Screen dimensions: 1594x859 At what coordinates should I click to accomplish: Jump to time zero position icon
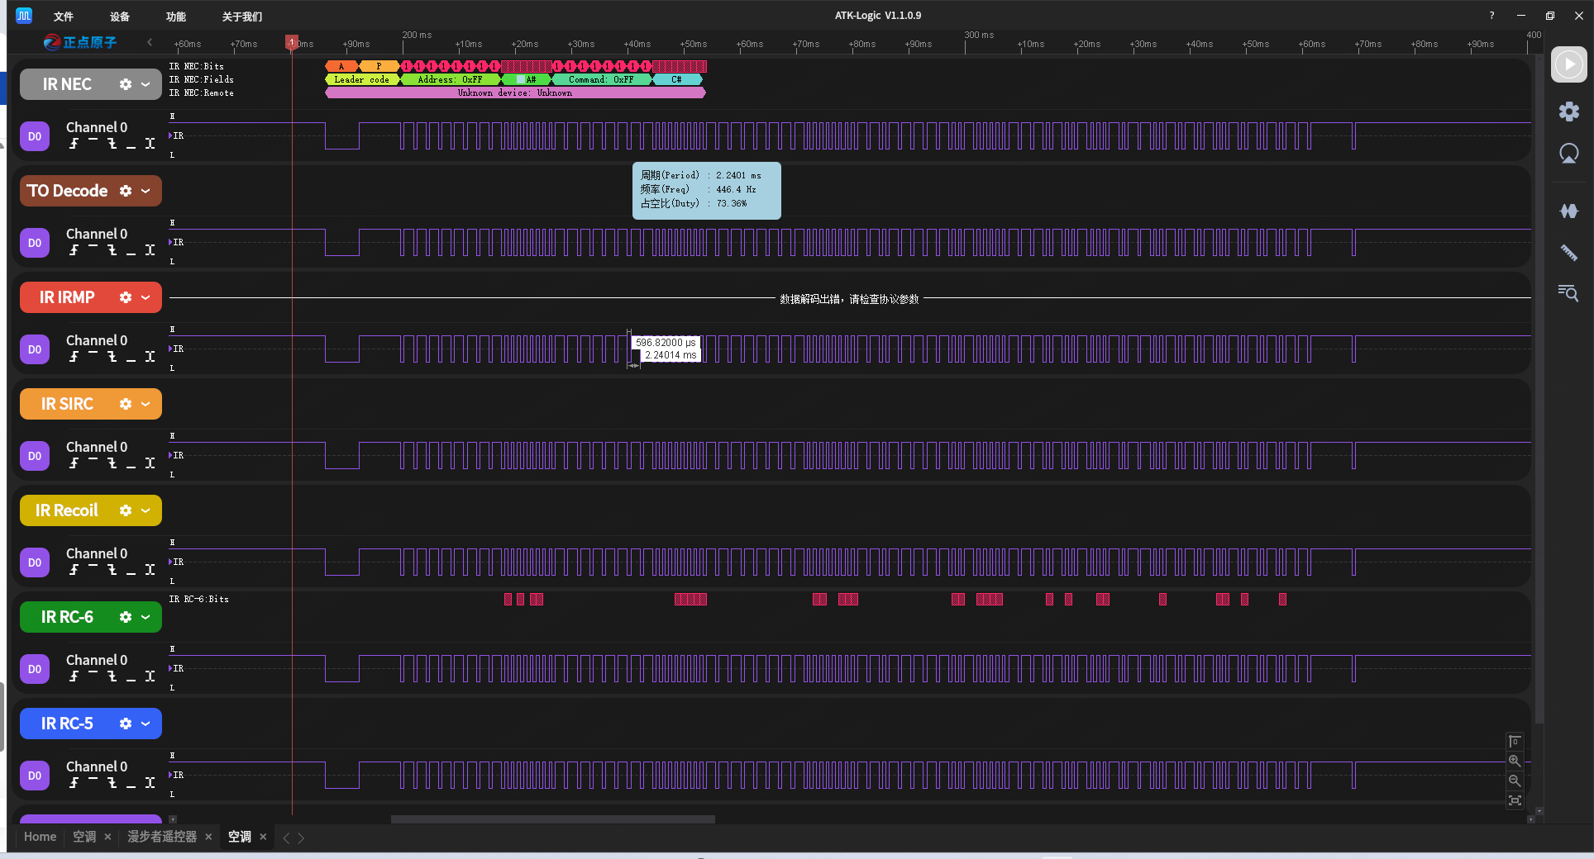1515,741
